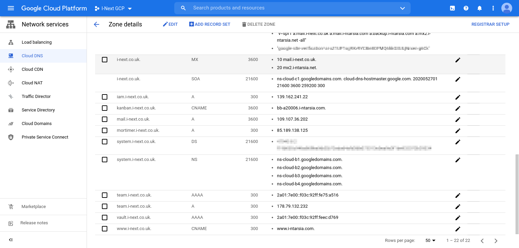Open Marketplace link
The height and width of the screenshot is (248, 519).
34,207
